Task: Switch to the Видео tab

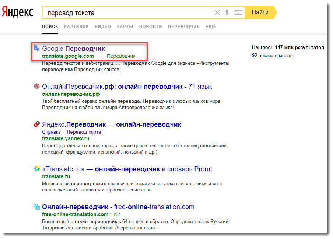Action: tap(103, 27)
